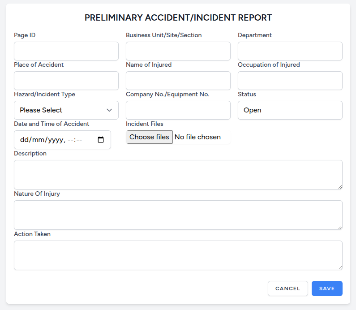Click the Action Taken textarea resize handle
This screenshot has height=310, width=356.
340,267
